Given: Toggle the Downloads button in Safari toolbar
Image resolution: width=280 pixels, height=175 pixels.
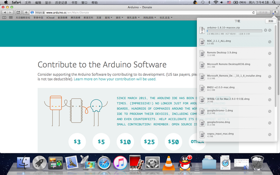Looking at the screenshot, I should coord(275,12).
